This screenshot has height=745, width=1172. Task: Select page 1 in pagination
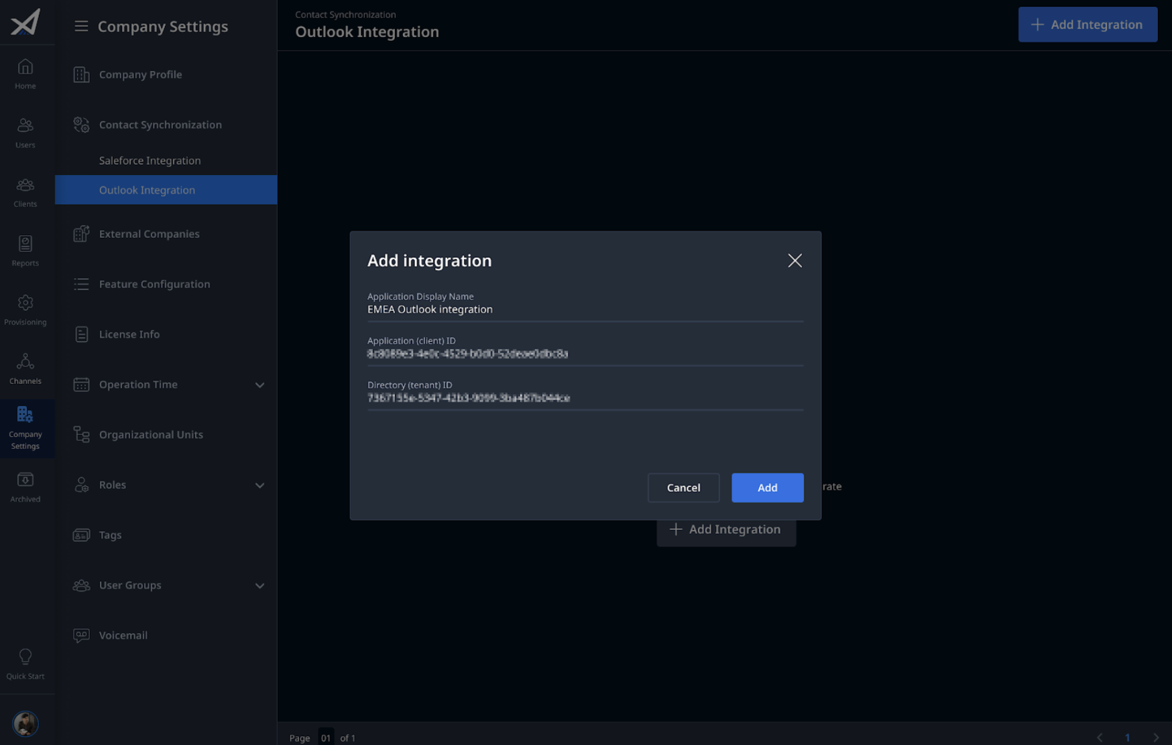pos(1127,738)
